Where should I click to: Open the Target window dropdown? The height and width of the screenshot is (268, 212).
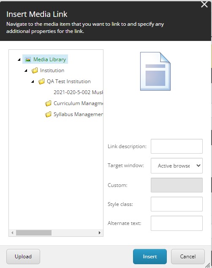177,165
